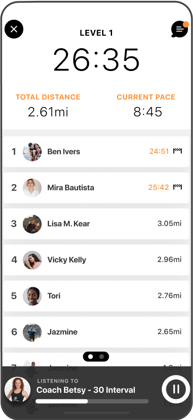Open the Coach Betsy - 30 Interval title
Image resolution: width=193 pixels, height=420 pixels.
point(86,390)
